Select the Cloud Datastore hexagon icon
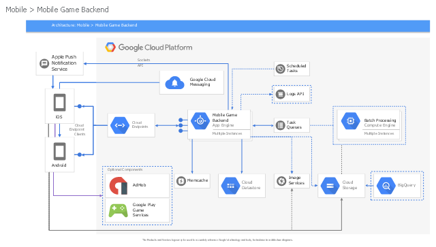 pos(230,186)
